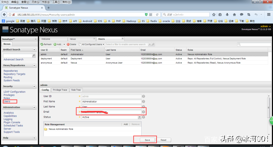Image resolution: width=273 pixels, height=147 pixels.
Task: Collapse the Artifact Search section
Action: pyautogui.click(x=34, y=50)
